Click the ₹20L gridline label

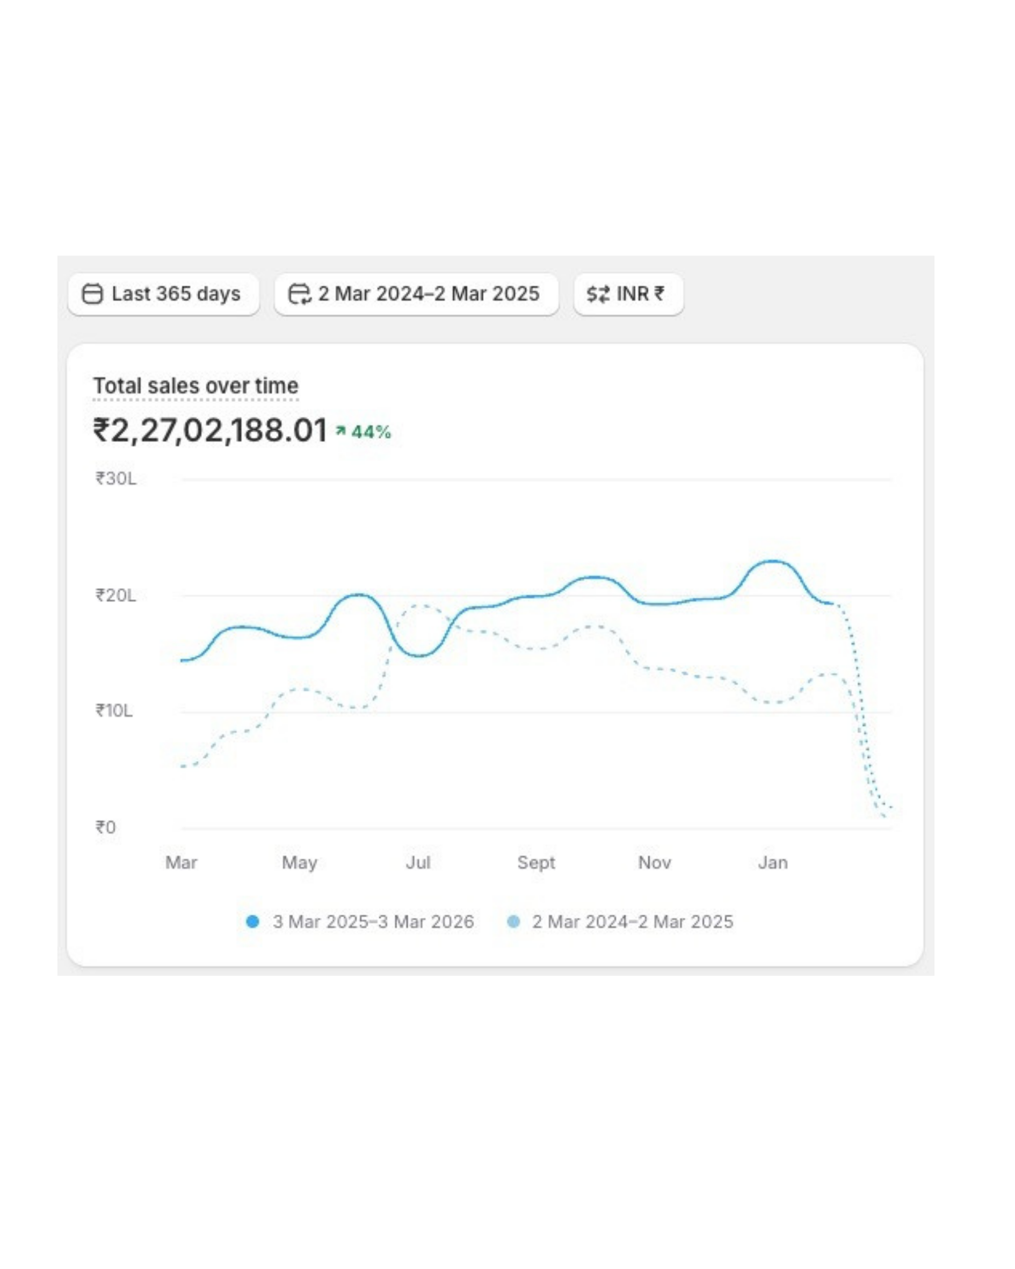click(x=116, y=596)
